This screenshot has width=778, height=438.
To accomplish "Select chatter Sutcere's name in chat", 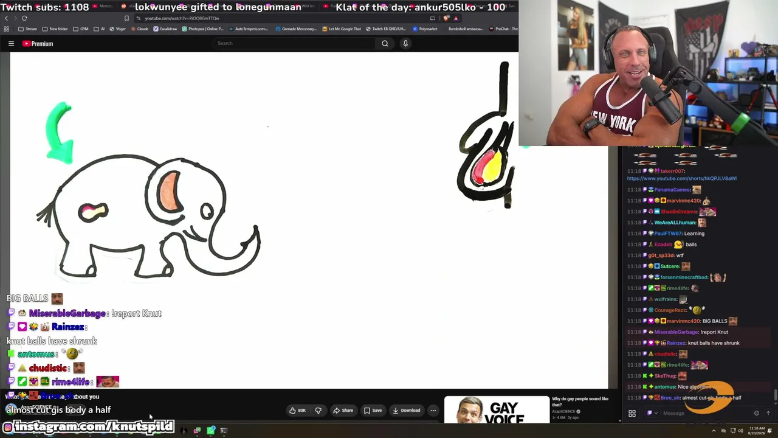I will click(x=670, y=266).
